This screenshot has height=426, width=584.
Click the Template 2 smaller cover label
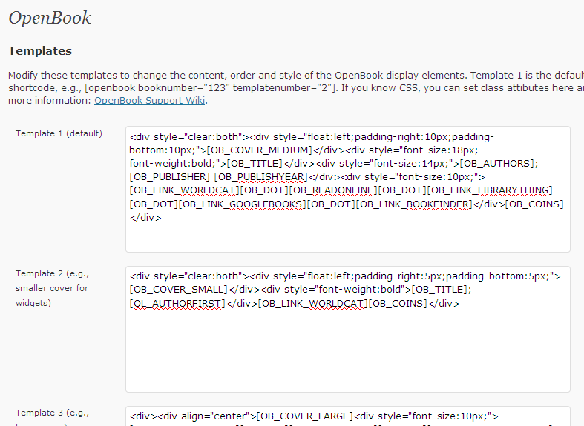point(52,288)
